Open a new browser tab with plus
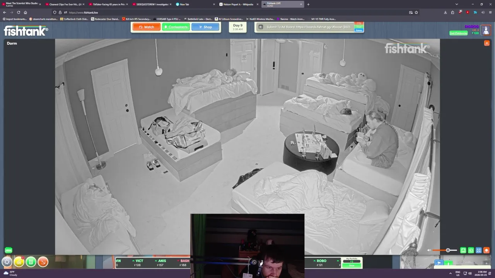 pos(308,4)
